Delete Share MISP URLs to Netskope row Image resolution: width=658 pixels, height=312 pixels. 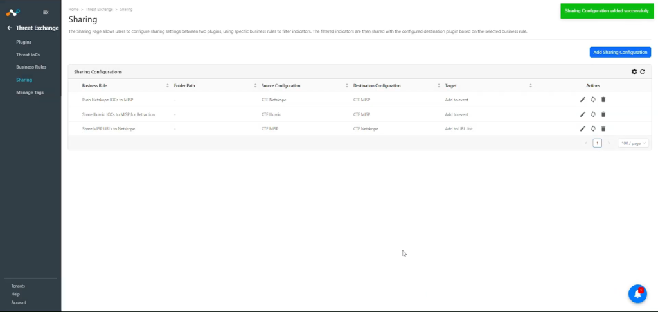click(603, 129)
